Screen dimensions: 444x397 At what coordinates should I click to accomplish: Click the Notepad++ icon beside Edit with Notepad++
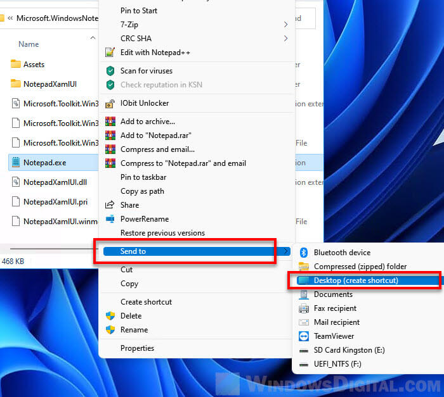(110, 53)
